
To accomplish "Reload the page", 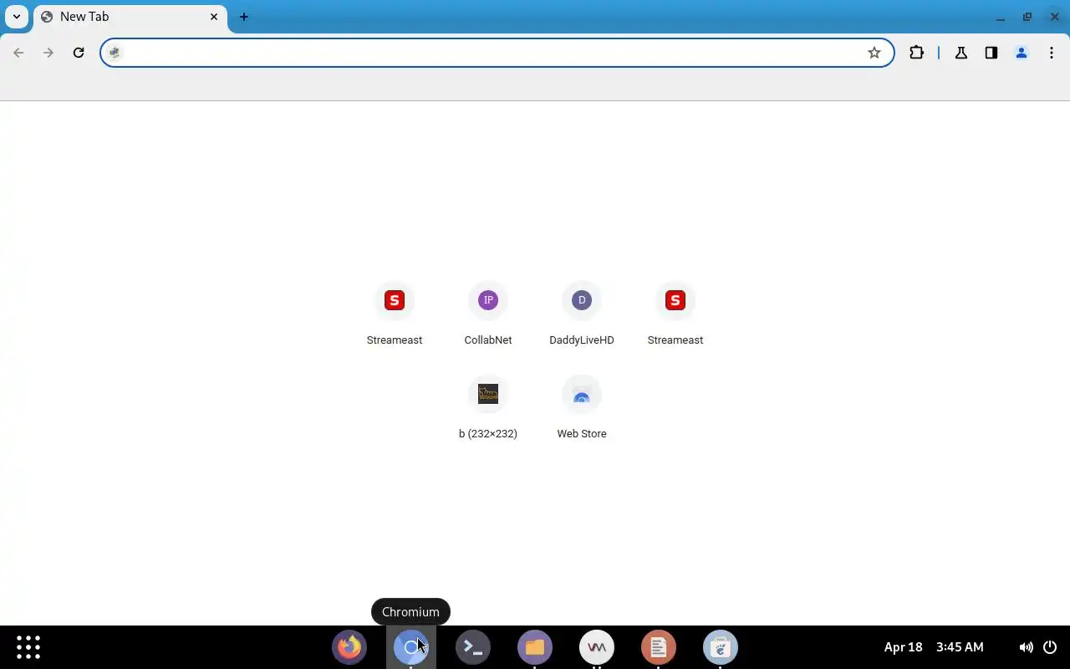I will click(x=79, y=53).
